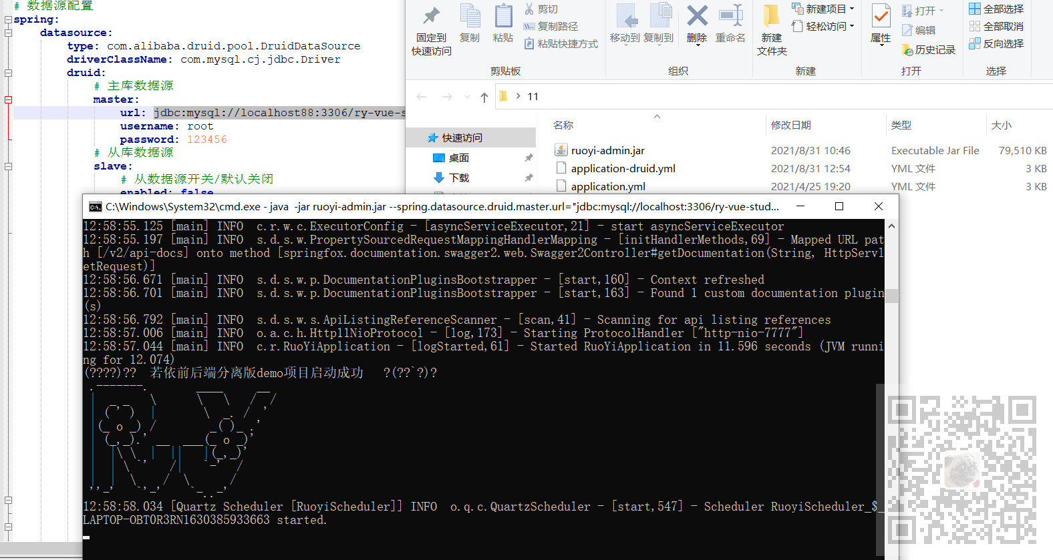The height and width of the screenshot is (560, 1053).
Task: Select the application-druid.yml file
Action: pos(623,169)
